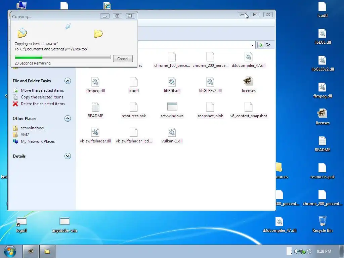Select the licenses icon on the desktop
Viewport: 344px width, 258px height.
(322, 117)
